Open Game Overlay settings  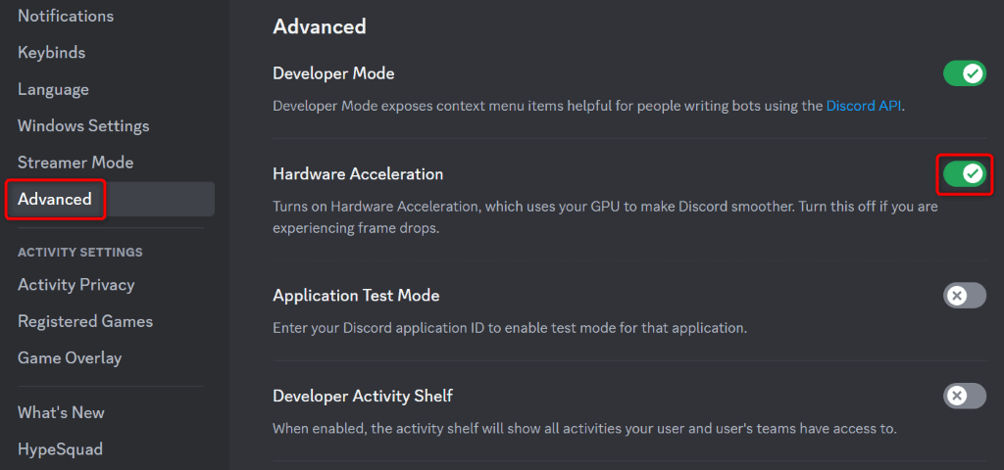[70, 358]
